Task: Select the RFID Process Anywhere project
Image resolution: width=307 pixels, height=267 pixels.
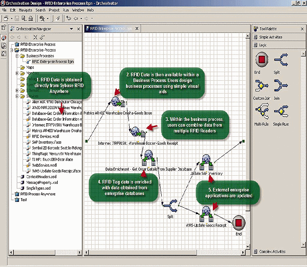Action: pos(38,194)
